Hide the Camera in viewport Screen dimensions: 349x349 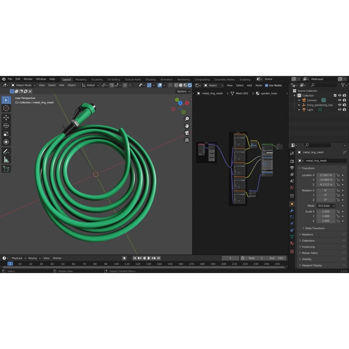click(x=340, y=100)
